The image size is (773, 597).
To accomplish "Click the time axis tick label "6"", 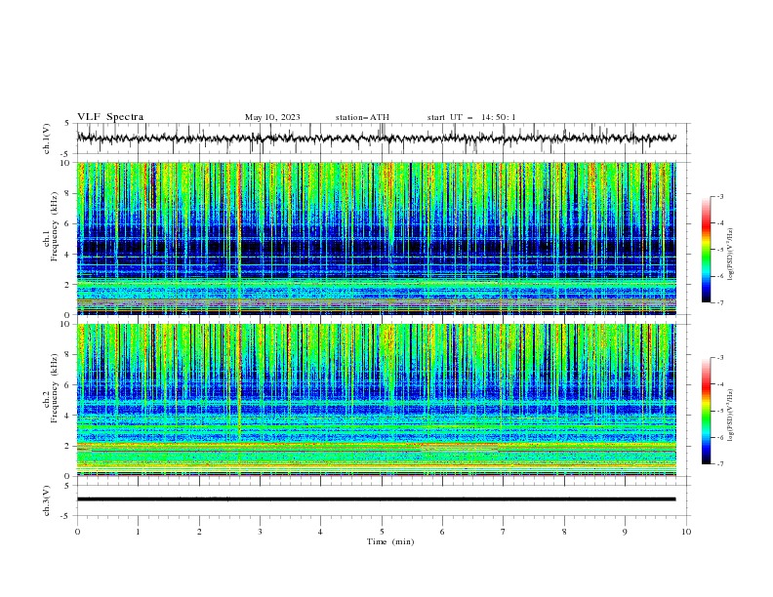I will [x=442, y=532].
